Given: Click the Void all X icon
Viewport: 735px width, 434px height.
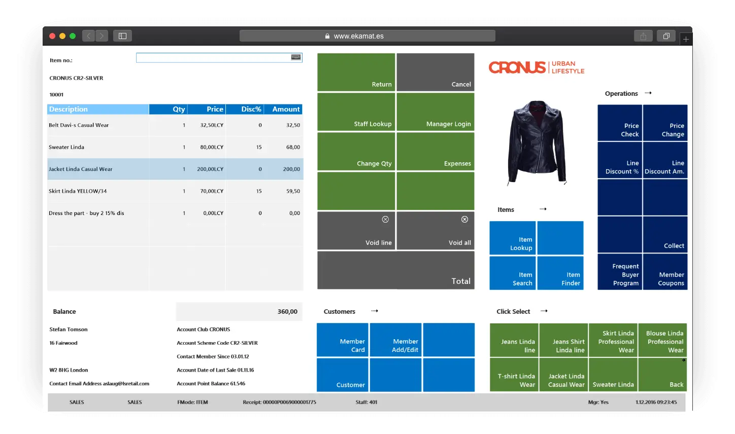Looking at the screenshot, I should pos(464,219).
